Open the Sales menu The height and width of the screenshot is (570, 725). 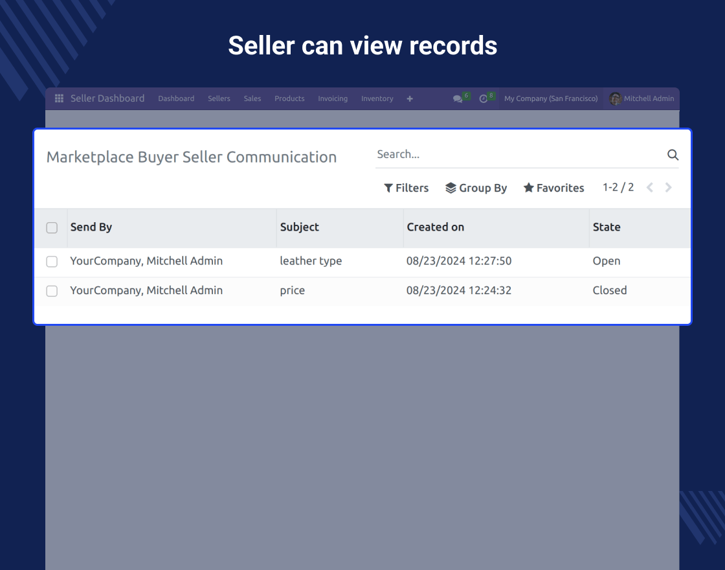pos(252,98)
